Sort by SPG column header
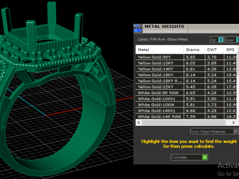The image size is (239, 179). click(231, 50)
